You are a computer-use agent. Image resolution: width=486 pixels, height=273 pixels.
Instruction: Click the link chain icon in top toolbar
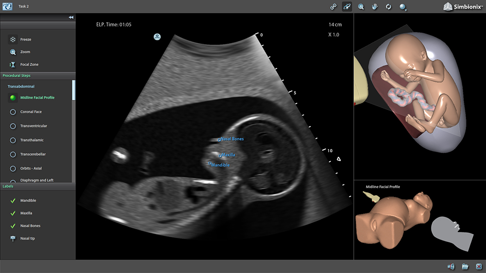333,6
